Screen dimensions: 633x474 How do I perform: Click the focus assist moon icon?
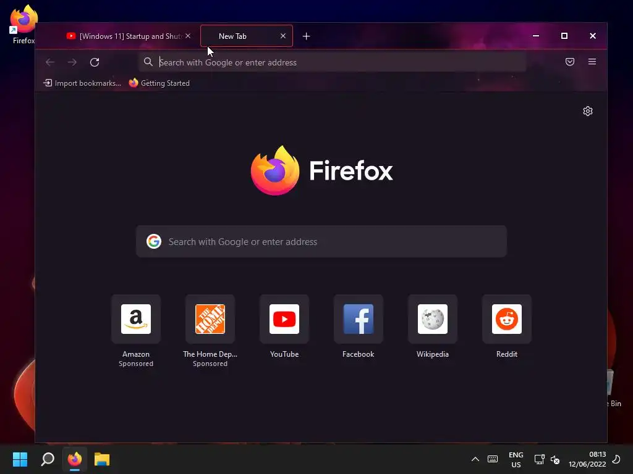[x=616, y=459]
